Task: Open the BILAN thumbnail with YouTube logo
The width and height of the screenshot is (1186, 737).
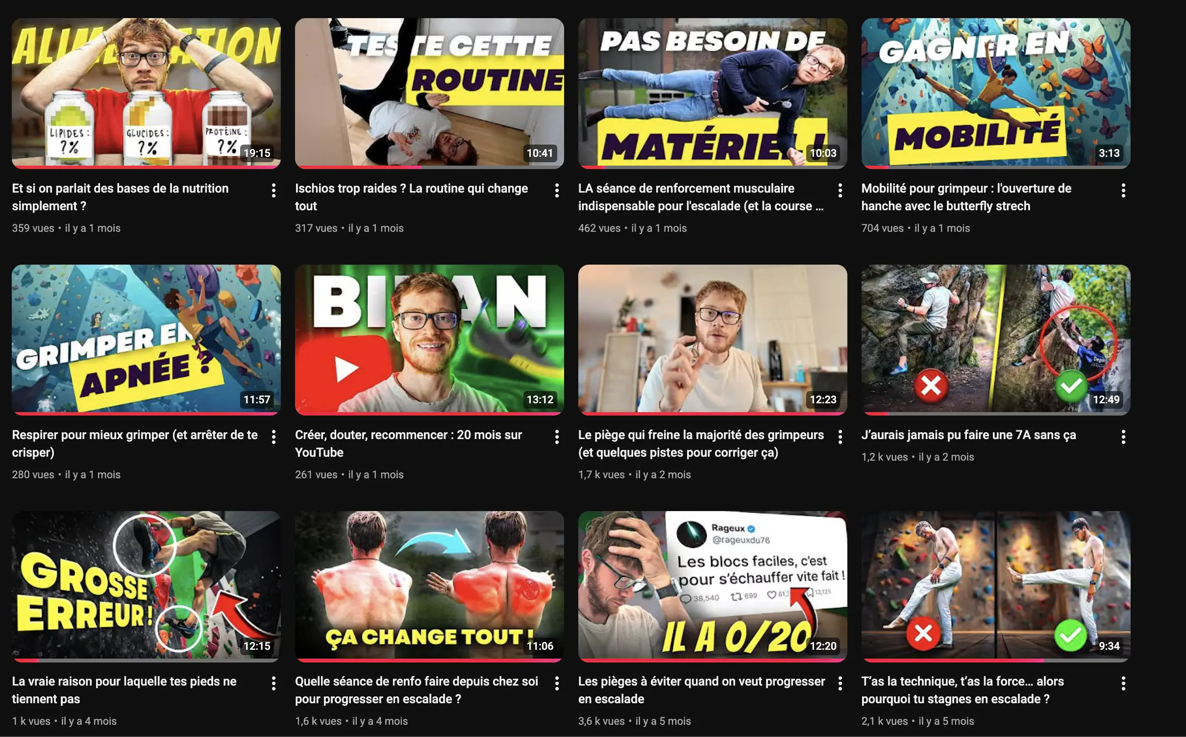Action: coord(429,340)
